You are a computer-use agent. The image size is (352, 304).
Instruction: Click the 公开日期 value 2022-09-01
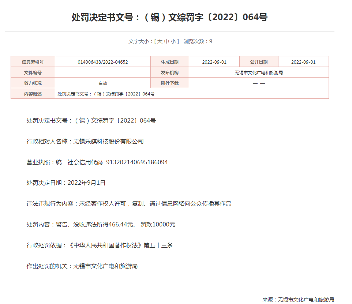303,62
